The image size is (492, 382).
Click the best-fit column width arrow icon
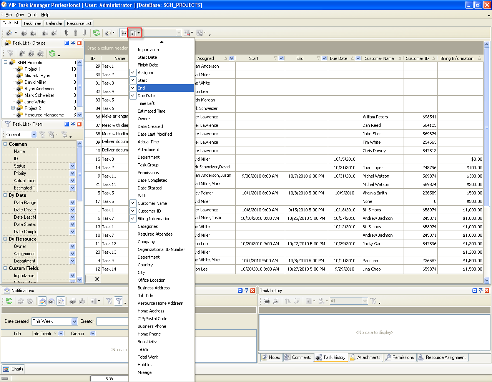pos(124,33)
